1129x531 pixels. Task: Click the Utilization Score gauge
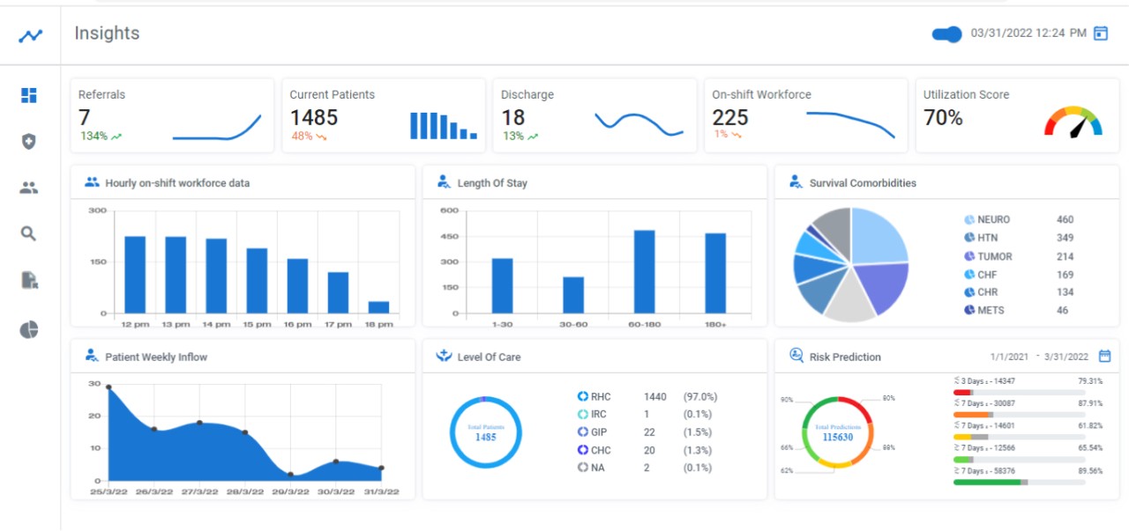point(1073,122)
